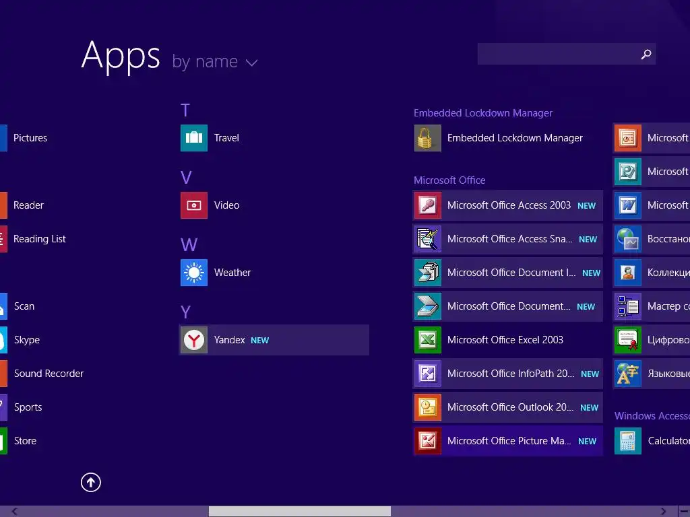Click the Коллекци... clip organizer icon
The image size is (690, 517).
pos(627,273)
